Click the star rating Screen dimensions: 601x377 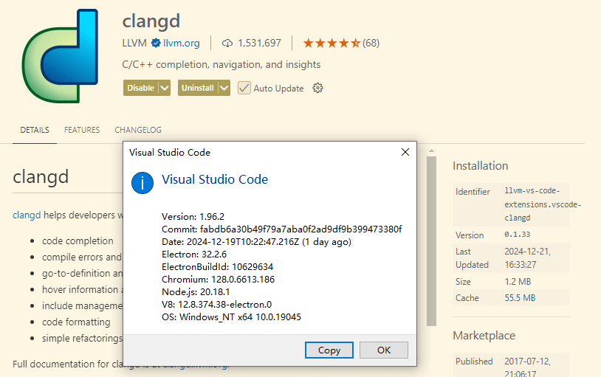332,43
